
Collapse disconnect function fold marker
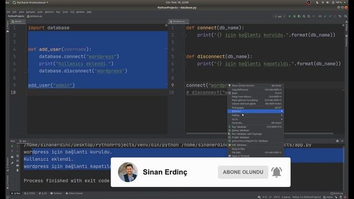184,56
